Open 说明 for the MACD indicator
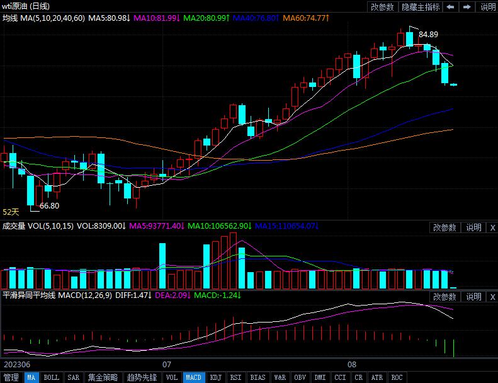Image resolution: width=498 pixels, height=383 pixels. (x=473, y=297)
